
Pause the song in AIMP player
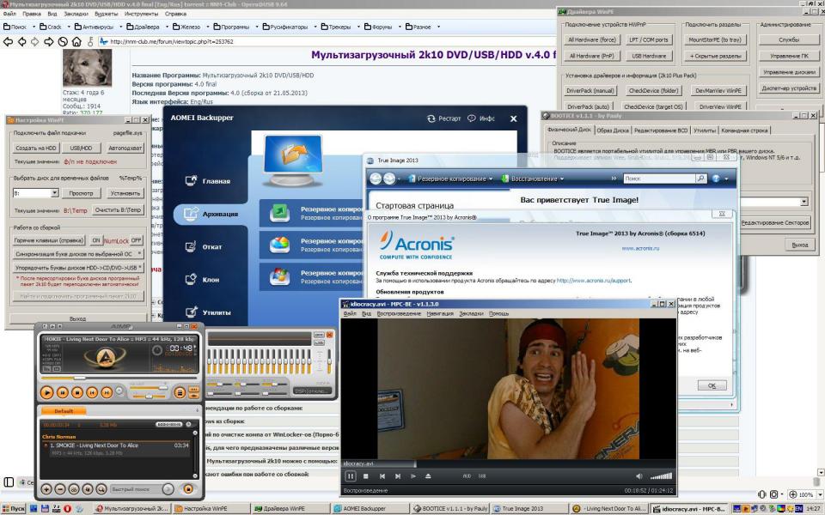tap(62, 392)
